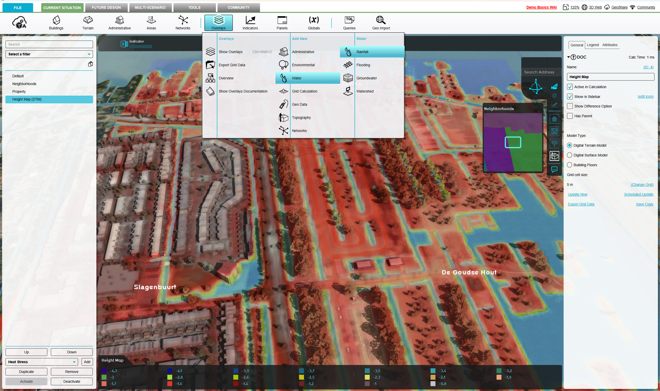Open the Select a filter dropdown
The image size is (660, 391).
[x=49, y=54]
